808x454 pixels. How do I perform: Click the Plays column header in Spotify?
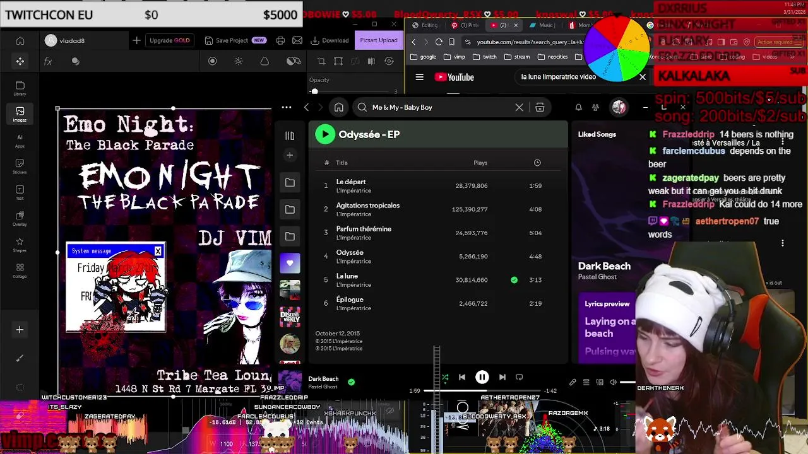coord(480,163)
